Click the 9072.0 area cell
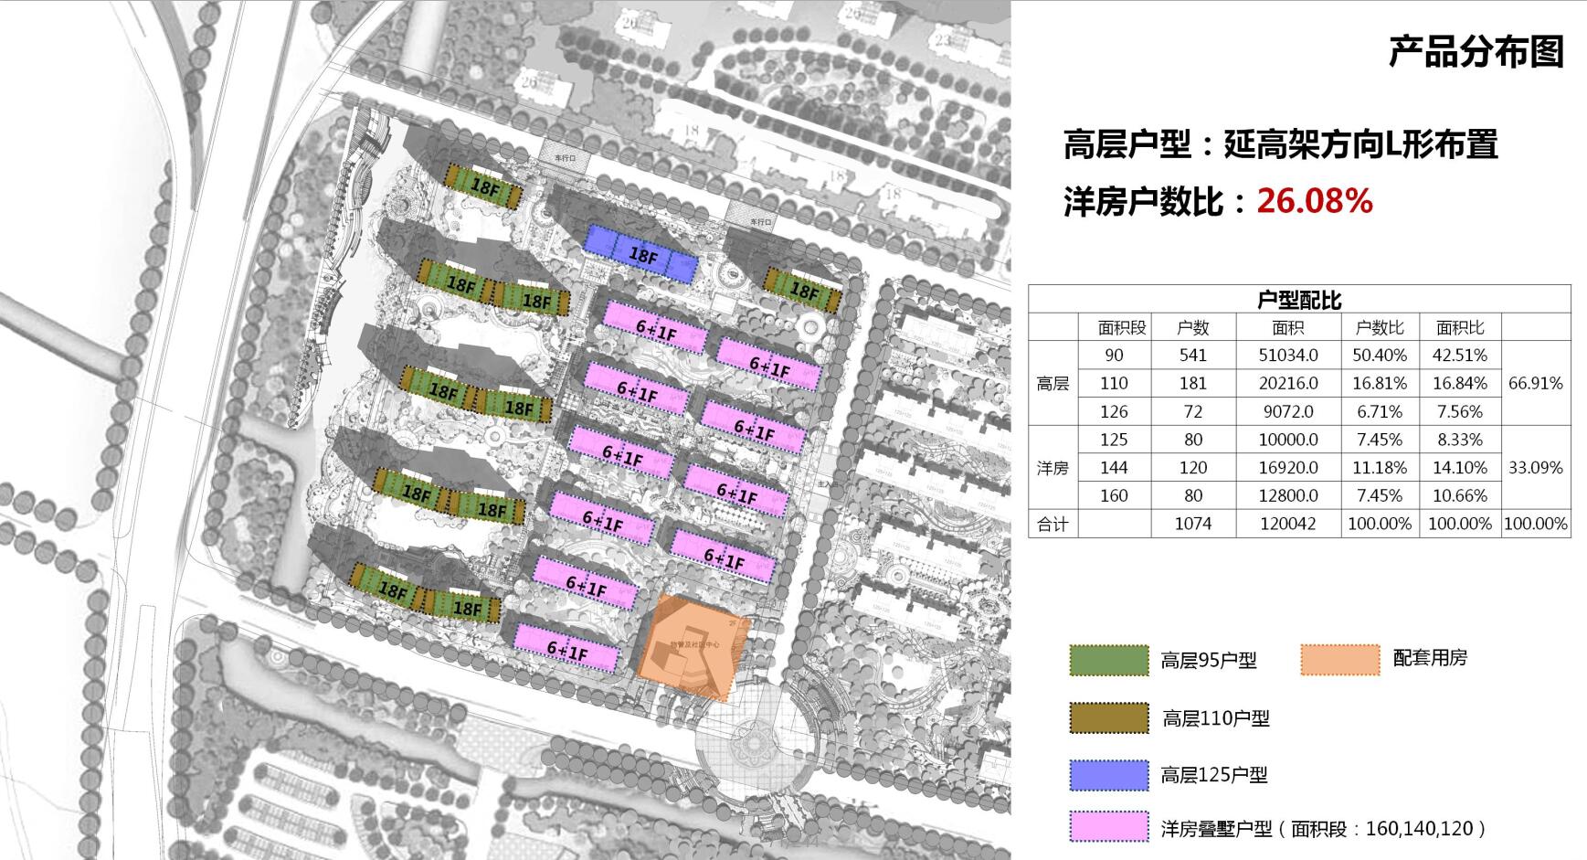 pyautogui.click(x=1288, y=412)
